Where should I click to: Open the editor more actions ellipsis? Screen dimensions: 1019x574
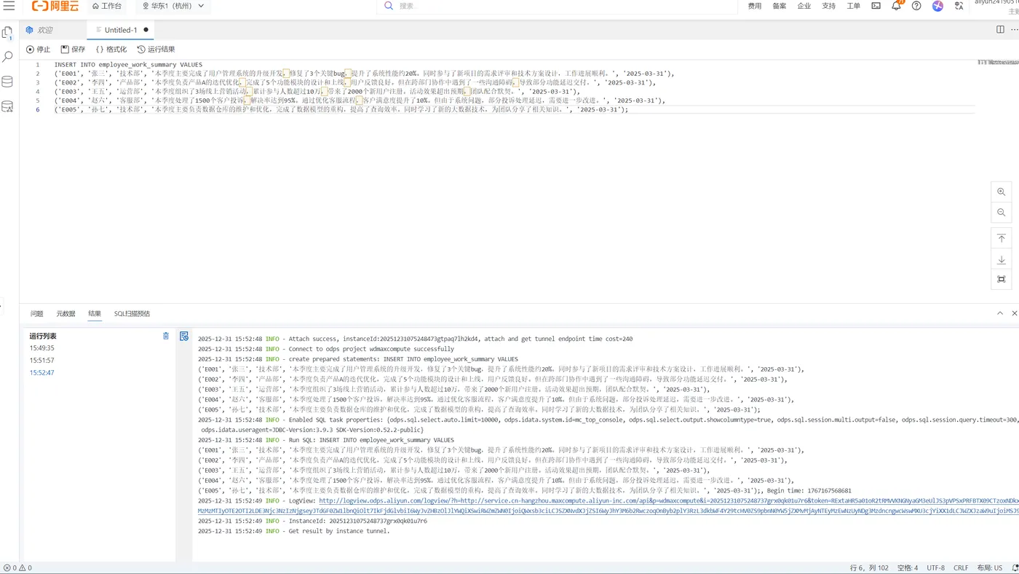(1015, 30)
